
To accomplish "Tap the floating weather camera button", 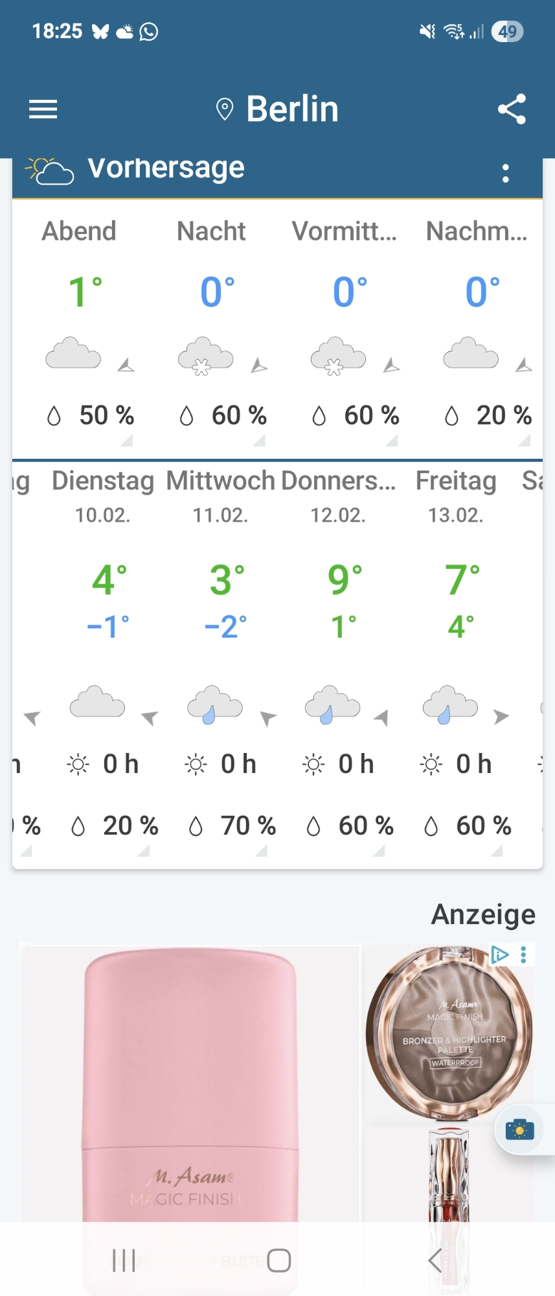I will (519, 1130).
